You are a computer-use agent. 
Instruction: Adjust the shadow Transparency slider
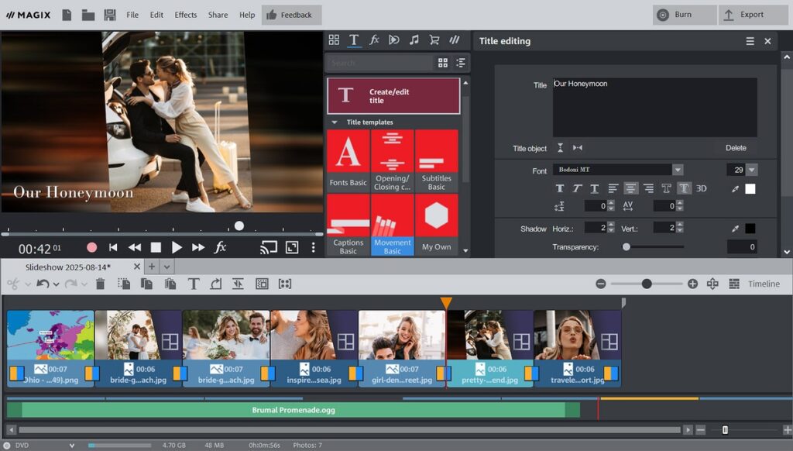click(627, 246)
